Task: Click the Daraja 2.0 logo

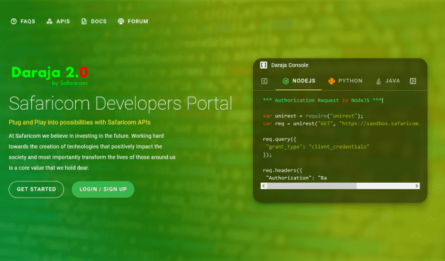Action: (x=50, y=76)
